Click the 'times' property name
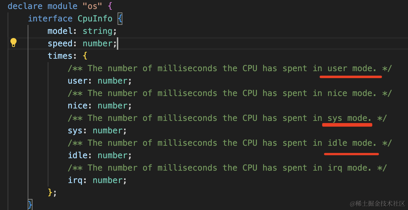The image size is (408, 210). click(60, 56)
